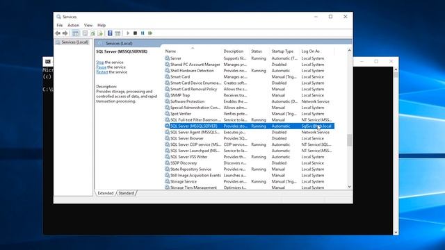Select the Shared PC Account Manager row

(x=250, y=65)
